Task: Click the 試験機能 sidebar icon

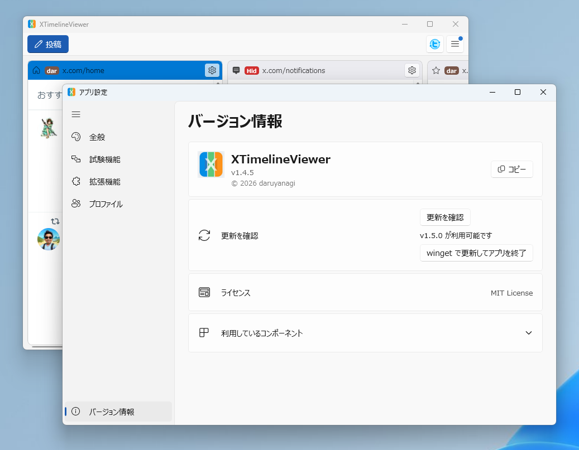Action: tap(76, 159)
